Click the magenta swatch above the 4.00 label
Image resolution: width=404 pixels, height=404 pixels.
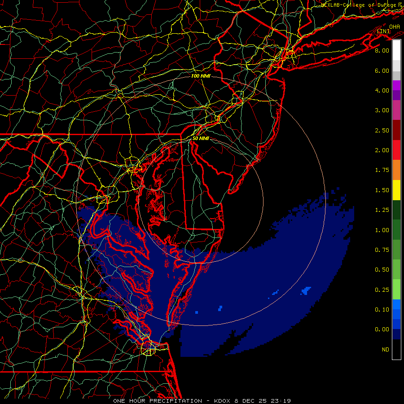[x=396, y=85]
